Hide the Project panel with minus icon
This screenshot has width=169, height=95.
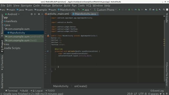tap(42, 14)
